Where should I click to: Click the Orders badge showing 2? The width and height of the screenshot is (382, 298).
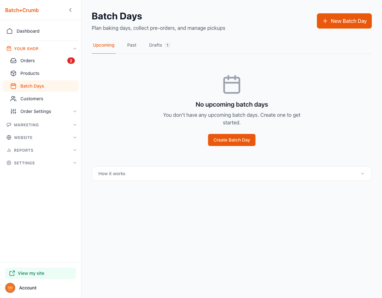tap(71, 61)
